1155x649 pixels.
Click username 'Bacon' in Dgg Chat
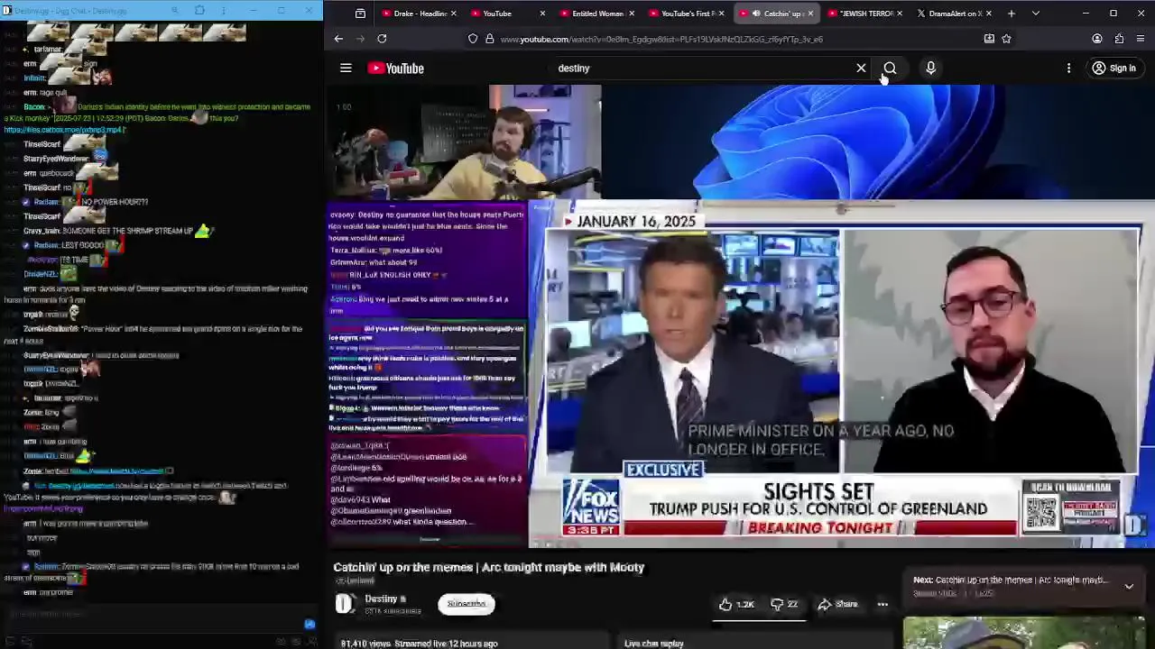click(34, 107)
